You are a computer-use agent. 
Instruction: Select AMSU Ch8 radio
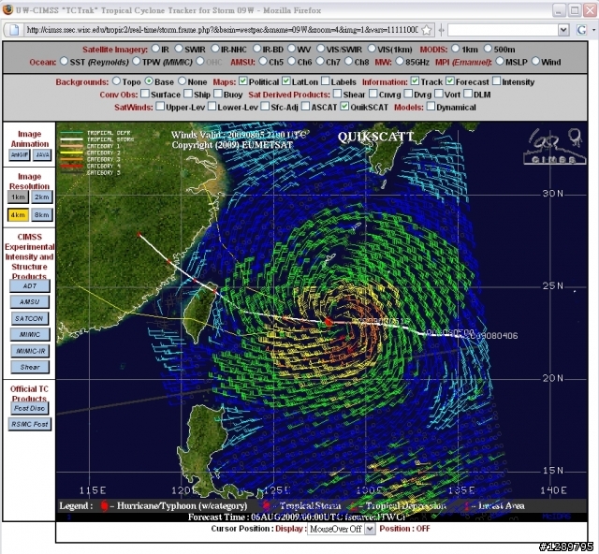pyautogui.click(x=348, y=61)
